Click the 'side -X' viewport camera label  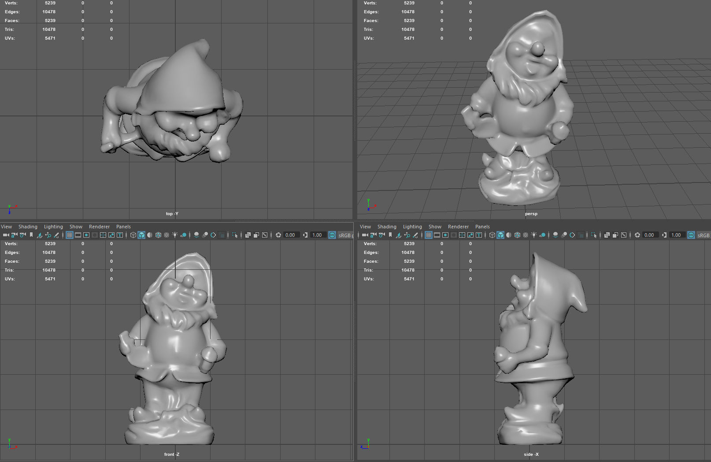click(531, 455)
